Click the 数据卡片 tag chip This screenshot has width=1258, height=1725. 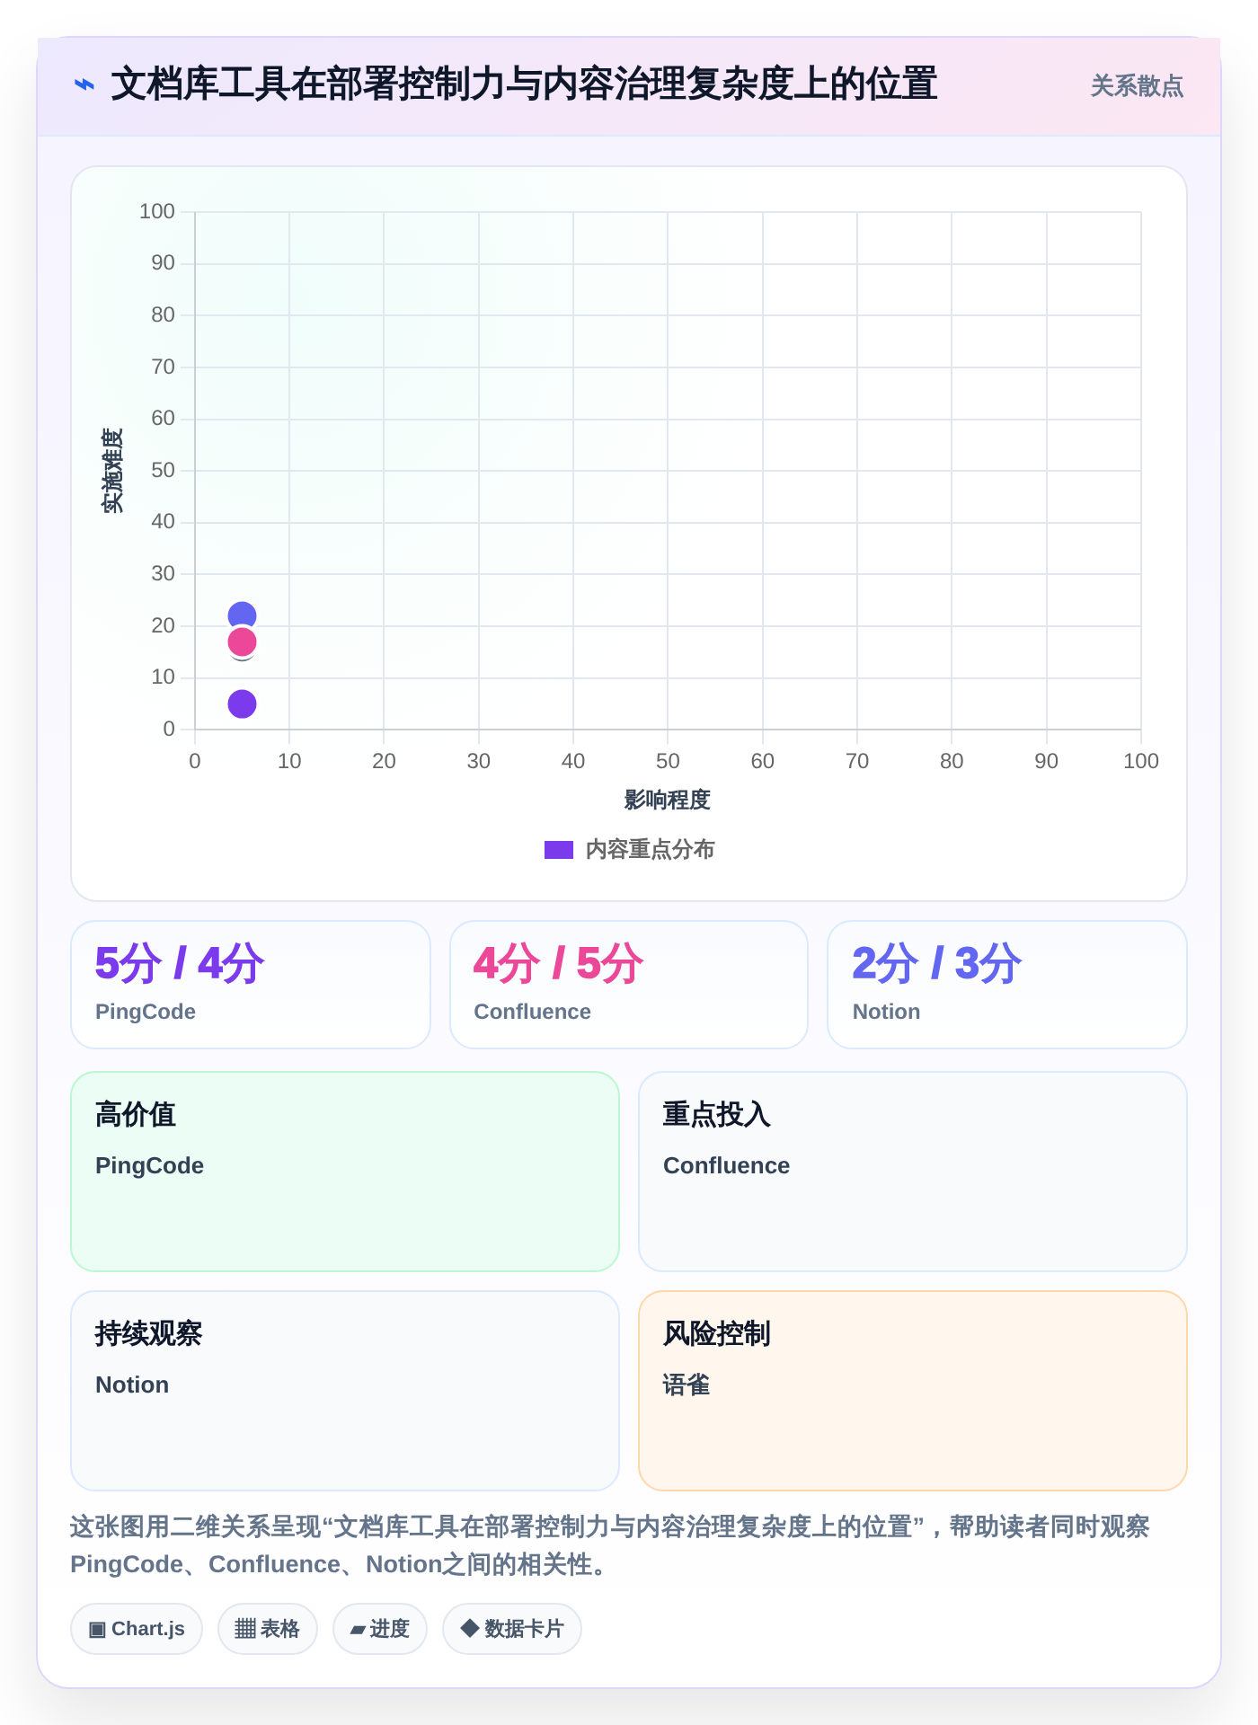pyautogui.click(x=512, y=1629)
